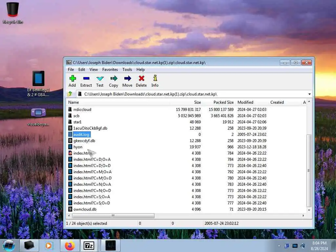Open the Recycle Bin desktop icon
336x252 pixels.
tap(13, 12)
